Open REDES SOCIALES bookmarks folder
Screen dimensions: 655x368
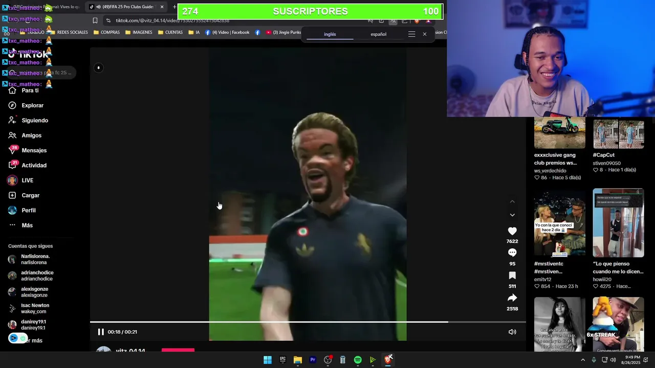69,32
